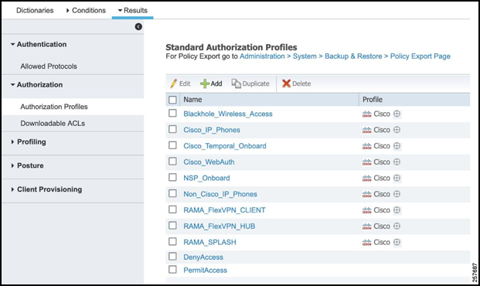
Task: Click info icon beside Blackhole_Wireless_Access Cisco profile
Action: tap(397, 114)
